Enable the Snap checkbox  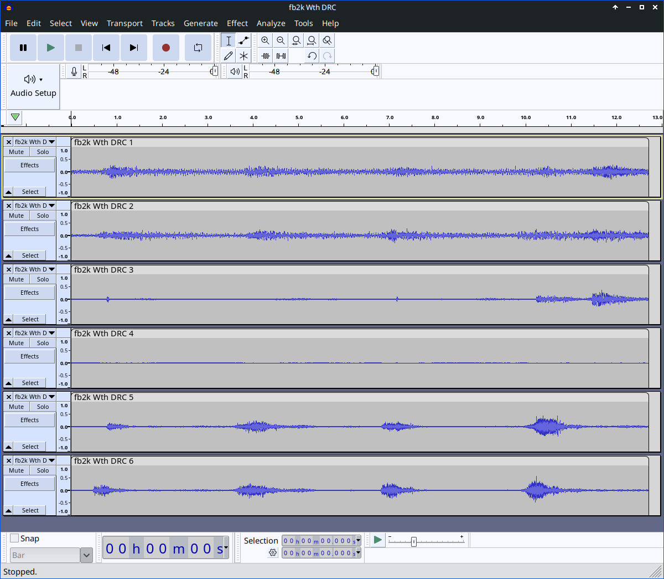coord(14,538)
